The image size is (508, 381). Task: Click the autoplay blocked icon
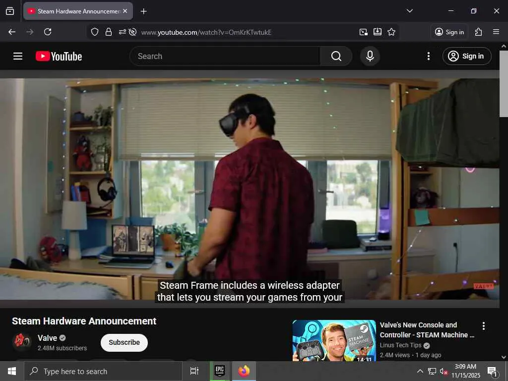132,32
